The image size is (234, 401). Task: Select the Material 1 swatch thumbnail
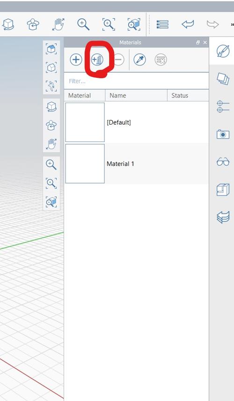click(x=85, y=163)
